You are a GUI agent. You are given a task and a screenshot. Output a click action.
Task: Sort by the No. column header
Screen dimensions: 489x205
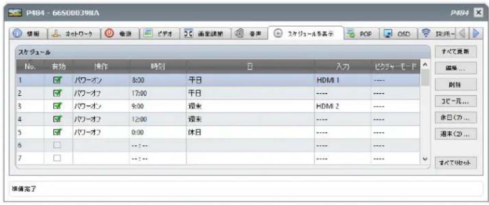click(x=30, y=66)
